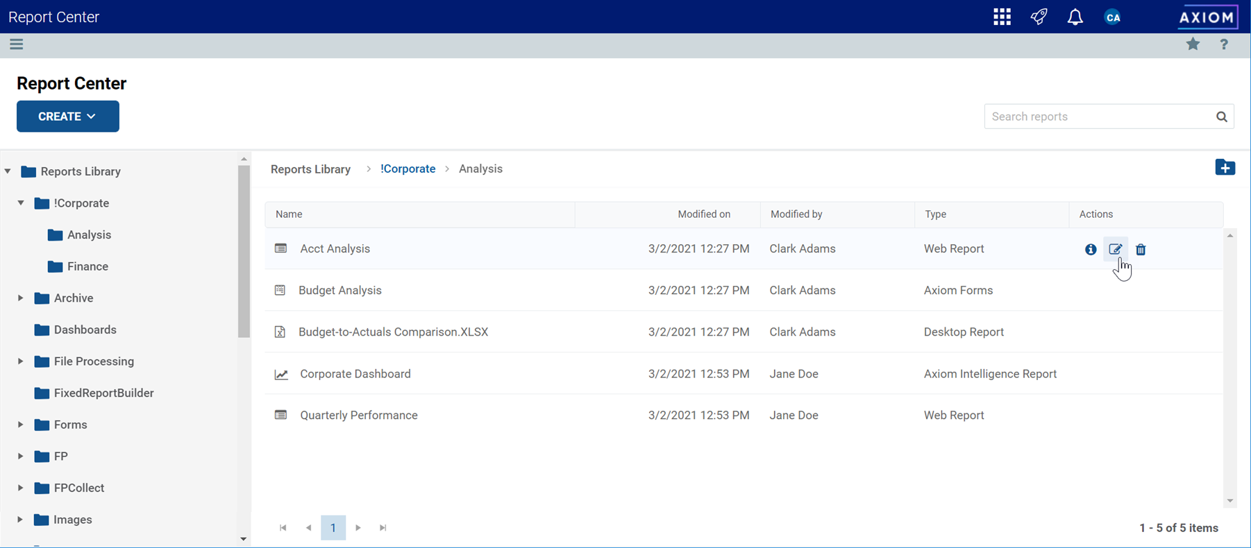Select the File Processing folder label

pos(94,361)
